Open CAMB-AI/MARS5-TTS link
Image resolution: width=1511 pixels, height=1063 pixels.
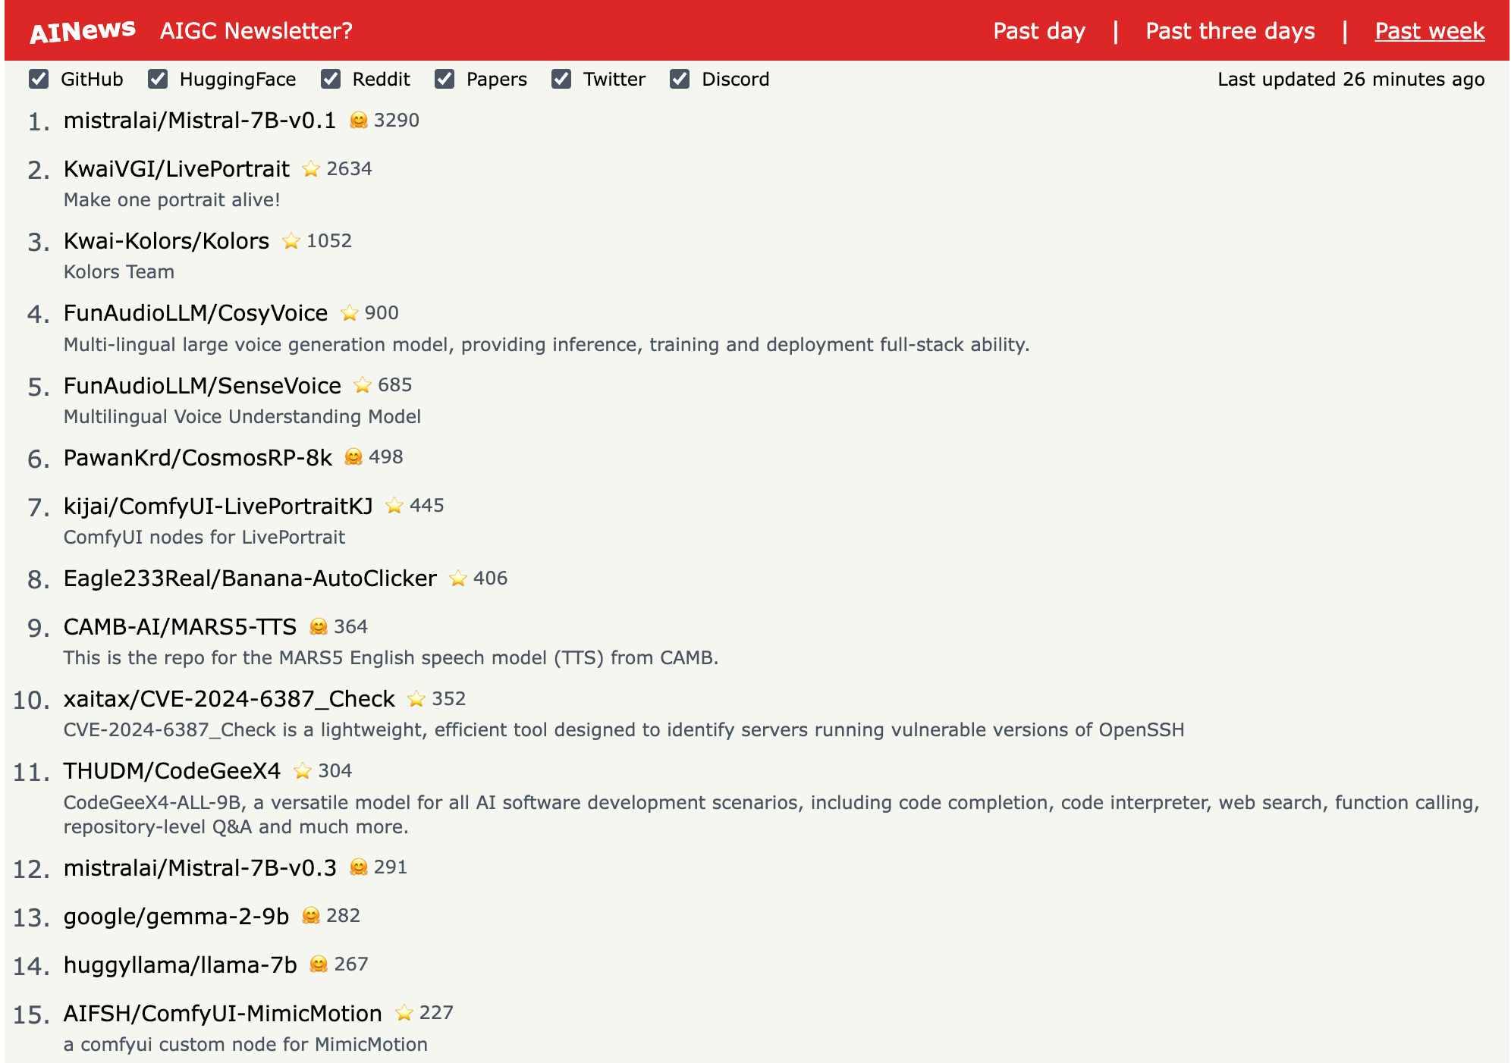pyautogui.click(x=180, y=627)
